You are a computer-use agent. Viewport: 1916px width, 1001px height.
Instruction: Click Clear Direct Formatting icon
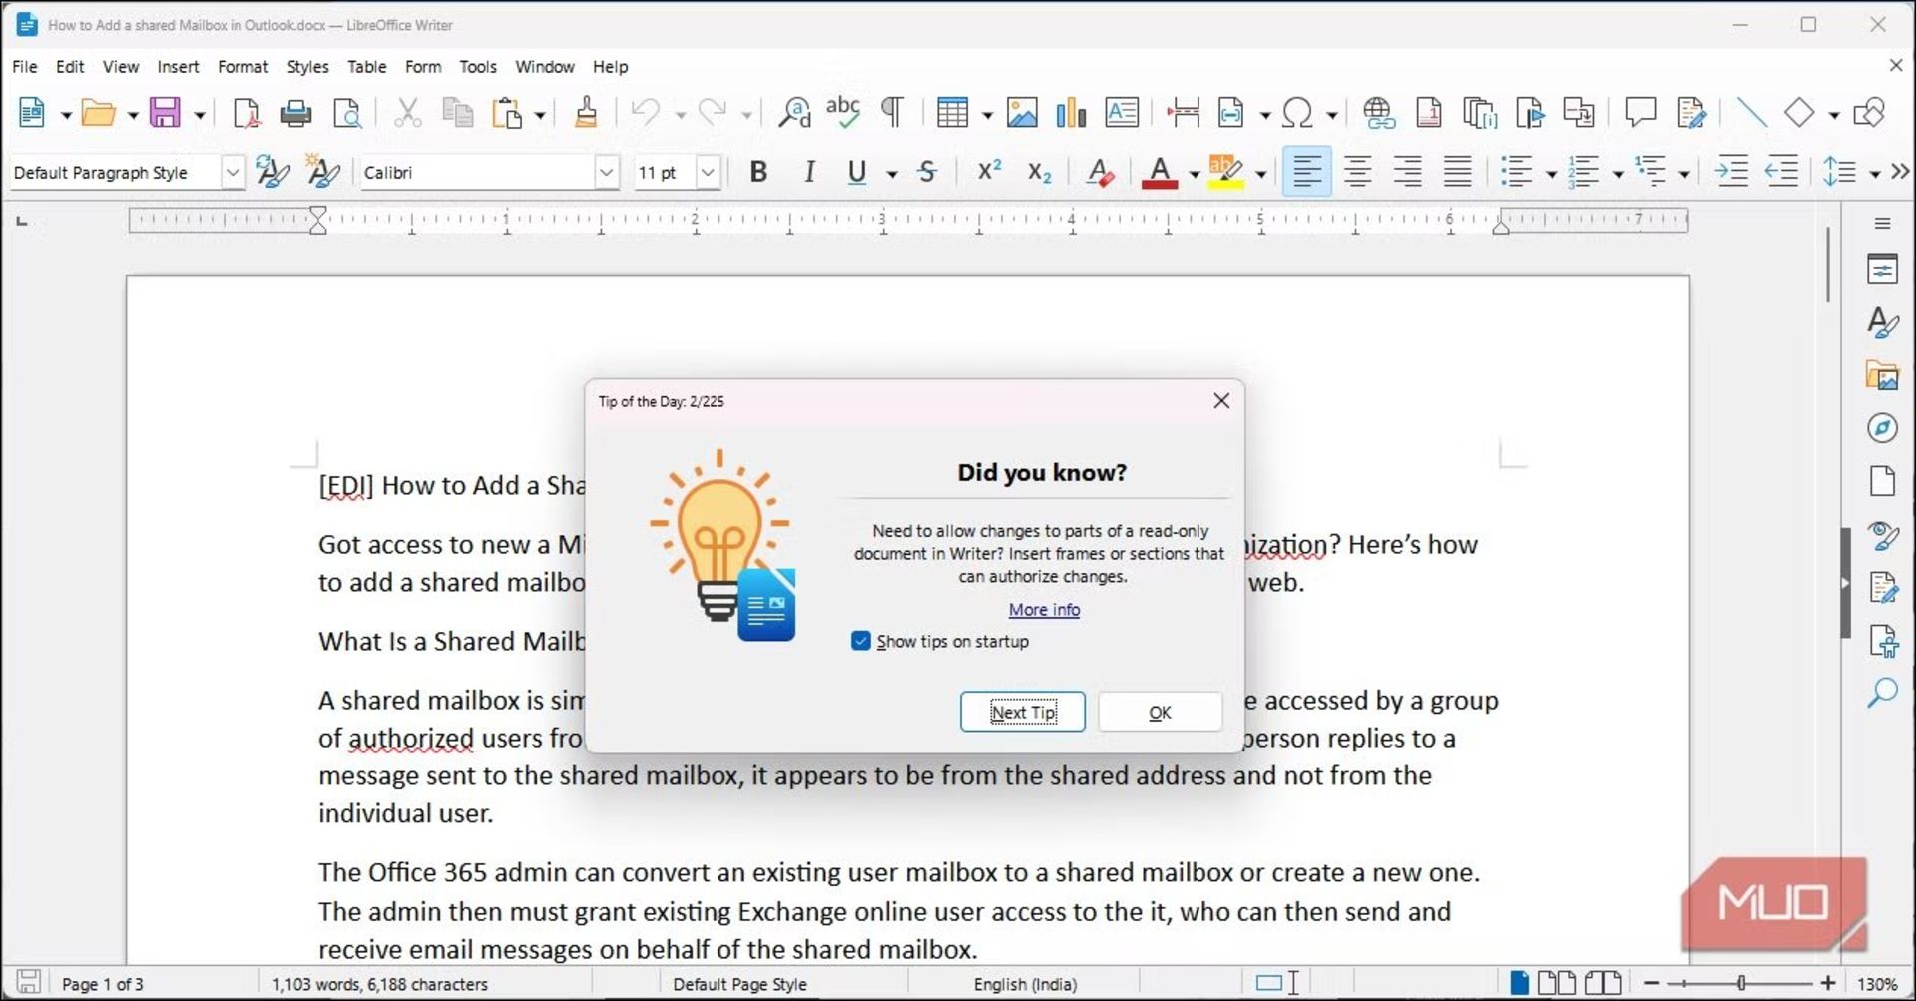click(x=1100, y=173)
